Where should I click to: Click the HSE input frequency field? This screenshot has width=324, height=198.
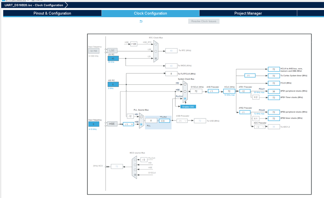94,124
